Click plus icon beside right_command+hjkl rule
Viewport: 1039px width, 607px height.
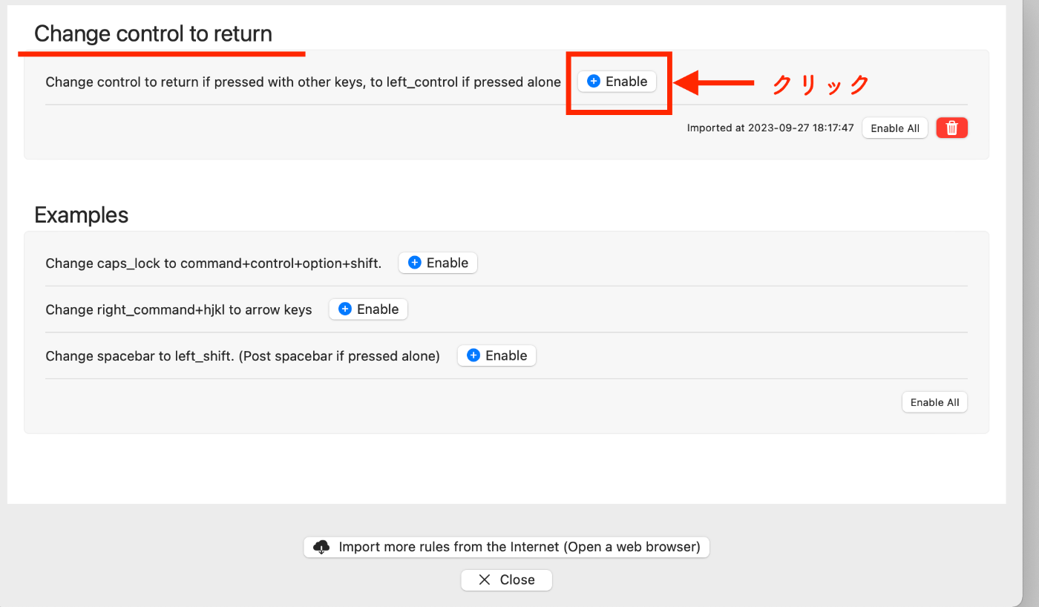click(x=345, y=309)
